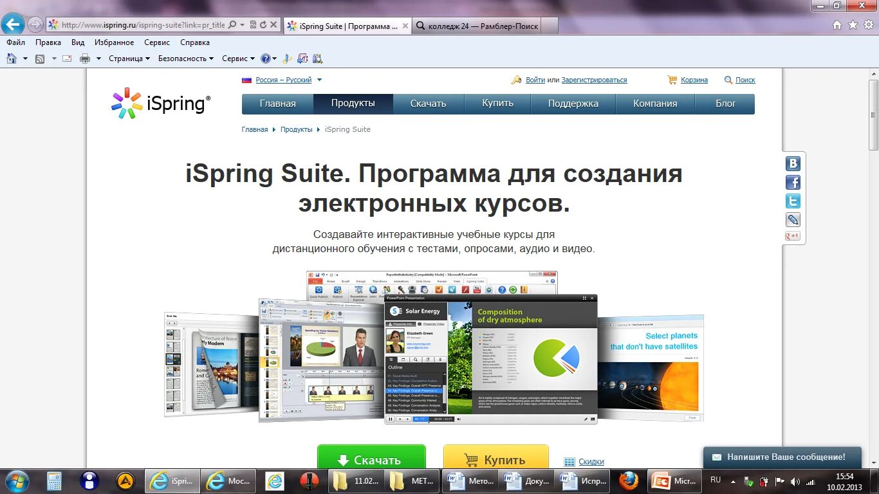
Task: Go back with the browser Back arrow
Action: [x=12, y=25]
